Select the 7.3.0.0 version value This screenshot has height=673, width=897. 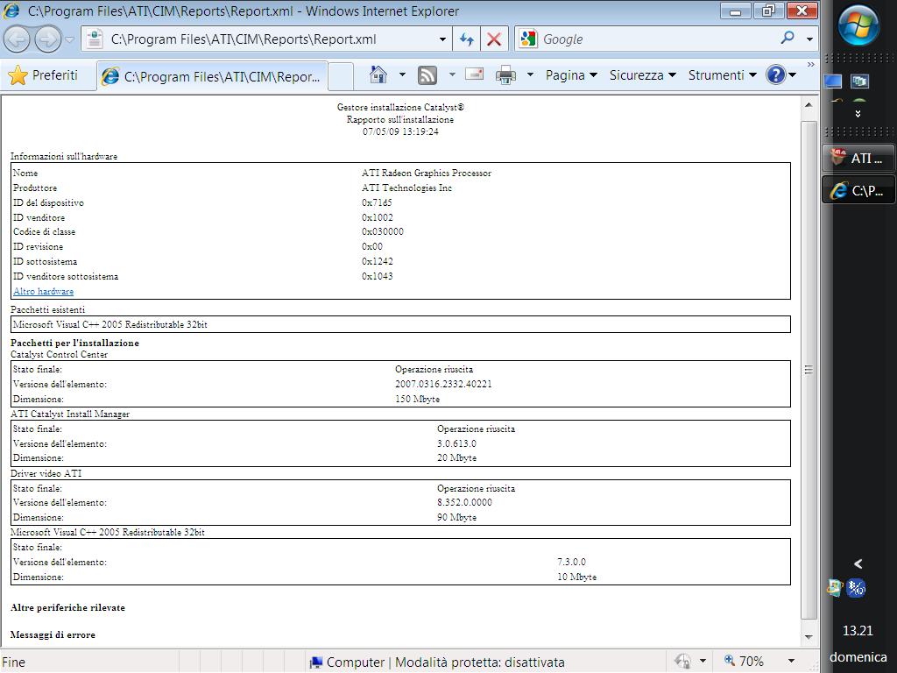pos(571,562)
